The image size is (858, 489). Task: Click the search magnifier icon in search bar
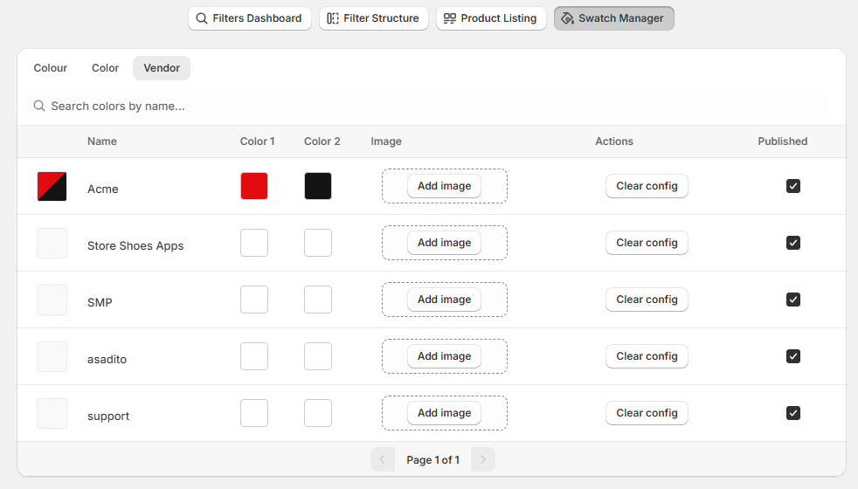coord(39,106)
